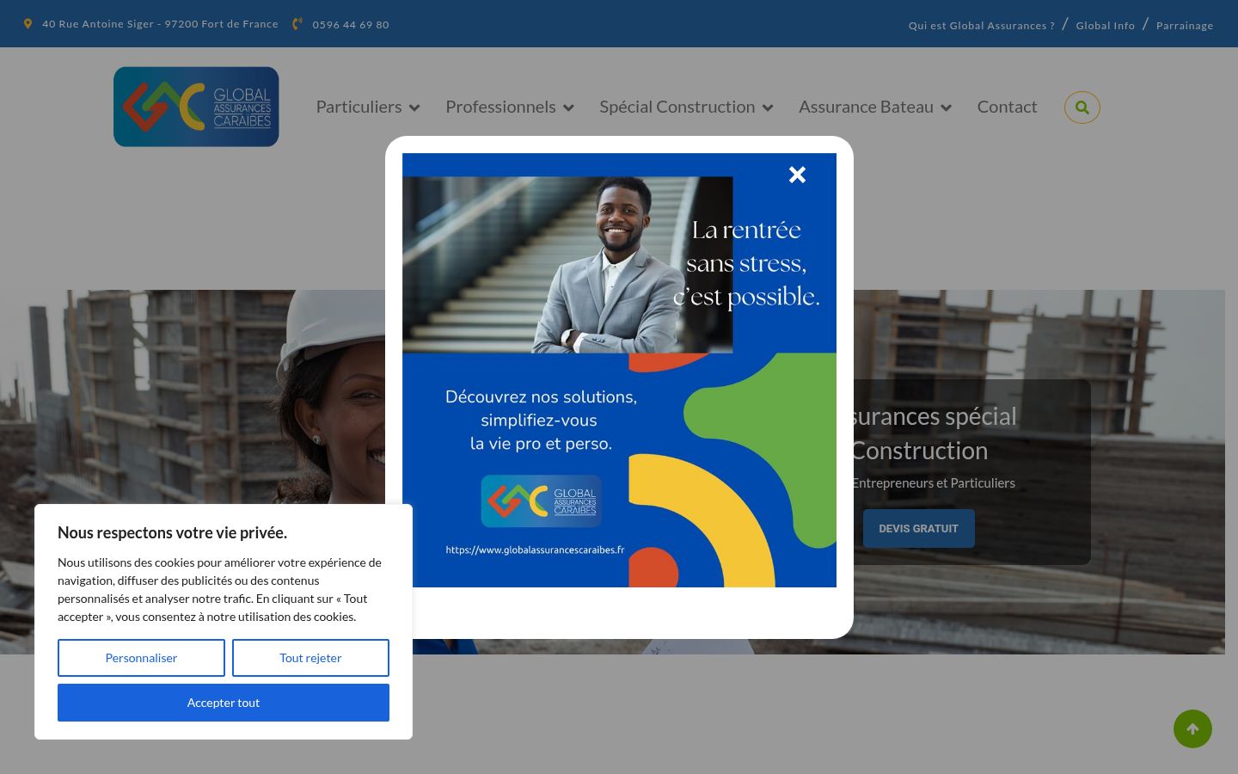Click 'Entrepreneurs et Particuliers' slide subtitle
This screenshot has height=774, width=1238.
[x=933, y=483]
